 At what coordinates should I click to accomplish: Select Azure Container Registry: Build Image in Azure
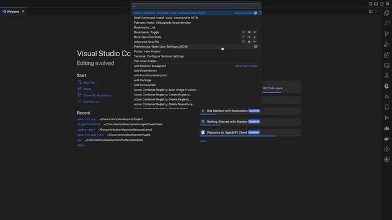[196, 90]
